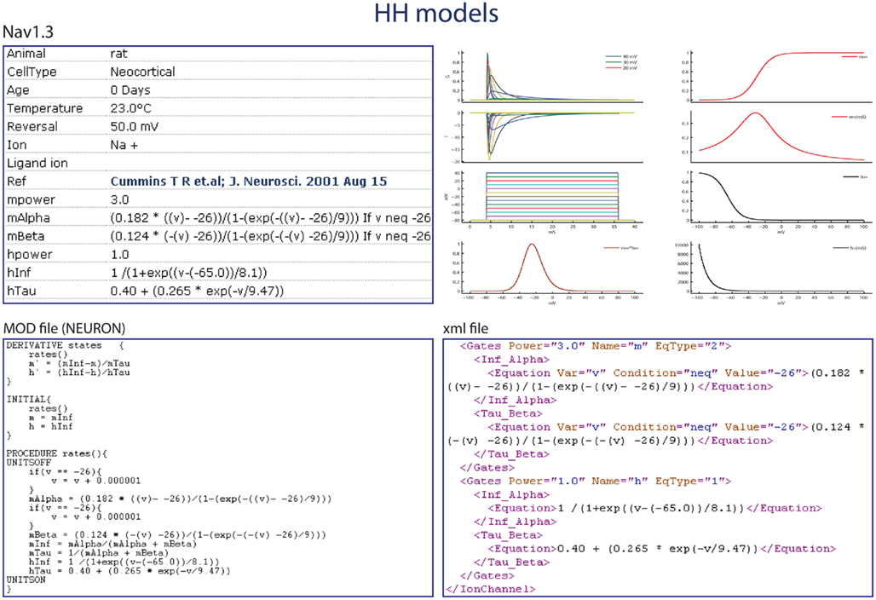
Task: Select the 'Nav1.3' channel heading
Action: click(28, 32)
